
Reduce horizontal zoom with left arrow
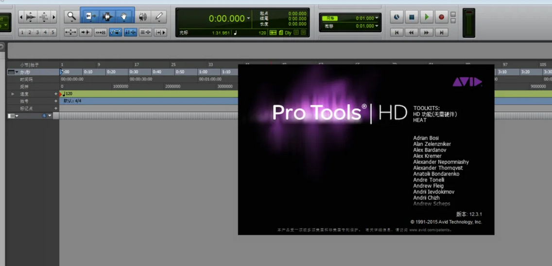21,17
